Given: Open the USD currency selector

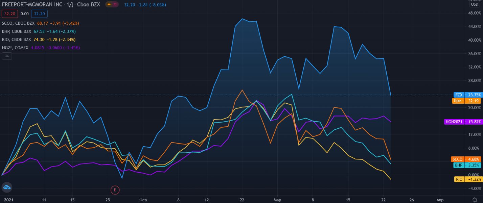Looking at the screenshot, I should click(x=475, y=4).
